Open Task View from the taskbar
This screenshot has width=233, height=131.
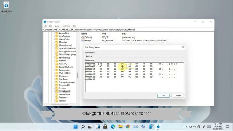pos(90,127)
